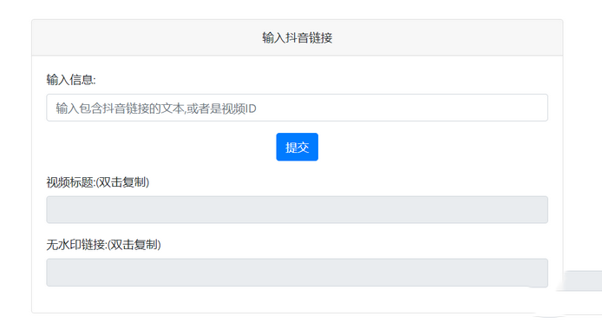Click the 输入信息: label
The image size is (602, 336).
tap(71, 80)
